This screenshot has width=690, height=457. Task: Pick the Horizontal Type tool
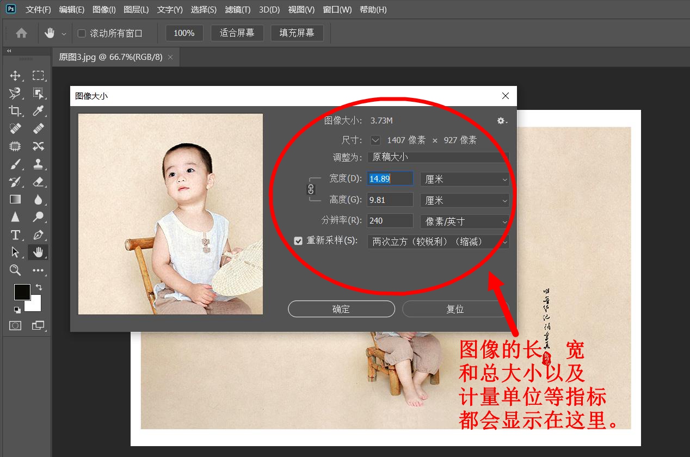click(x=15, y=235)
